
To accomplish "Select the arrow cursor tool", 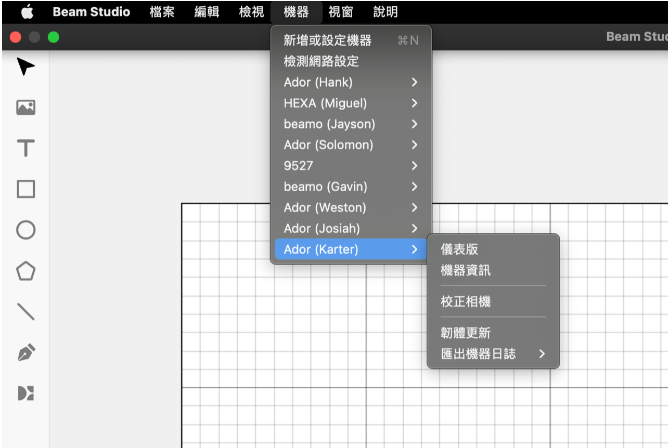I will (x=25, y=67).
